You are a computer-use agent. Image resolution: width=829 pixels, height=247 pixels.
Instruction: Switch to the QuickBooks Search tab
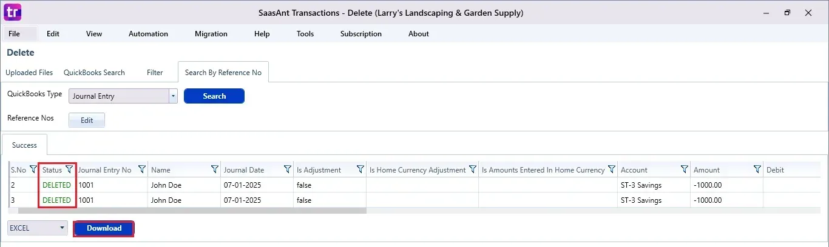94,73
